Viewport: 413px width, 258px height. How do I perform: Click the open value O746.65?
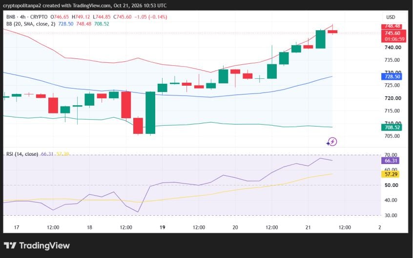[x=60, y=17]
